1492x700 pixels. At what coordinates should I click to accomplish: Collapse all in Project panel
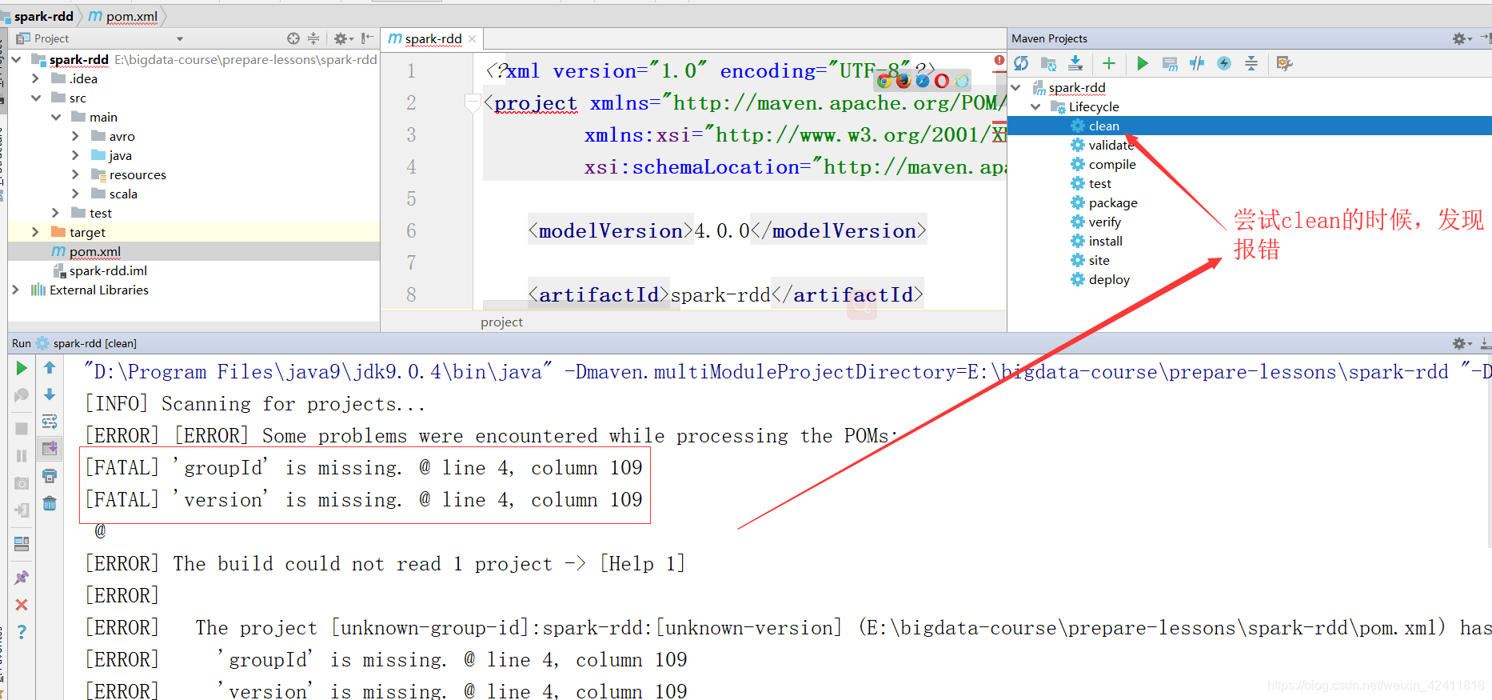(313, 38)
